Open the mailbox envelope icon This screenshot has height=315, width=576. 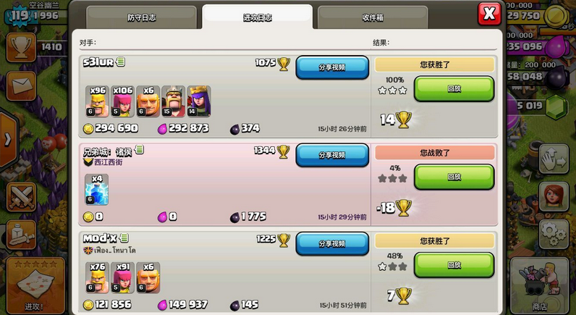tap(21, 86)
